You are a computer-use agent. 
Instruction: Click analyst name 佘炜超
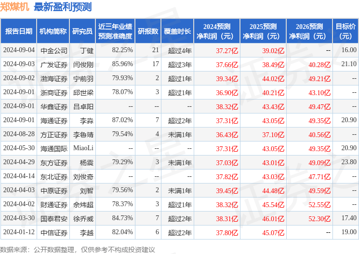(83, 204)
